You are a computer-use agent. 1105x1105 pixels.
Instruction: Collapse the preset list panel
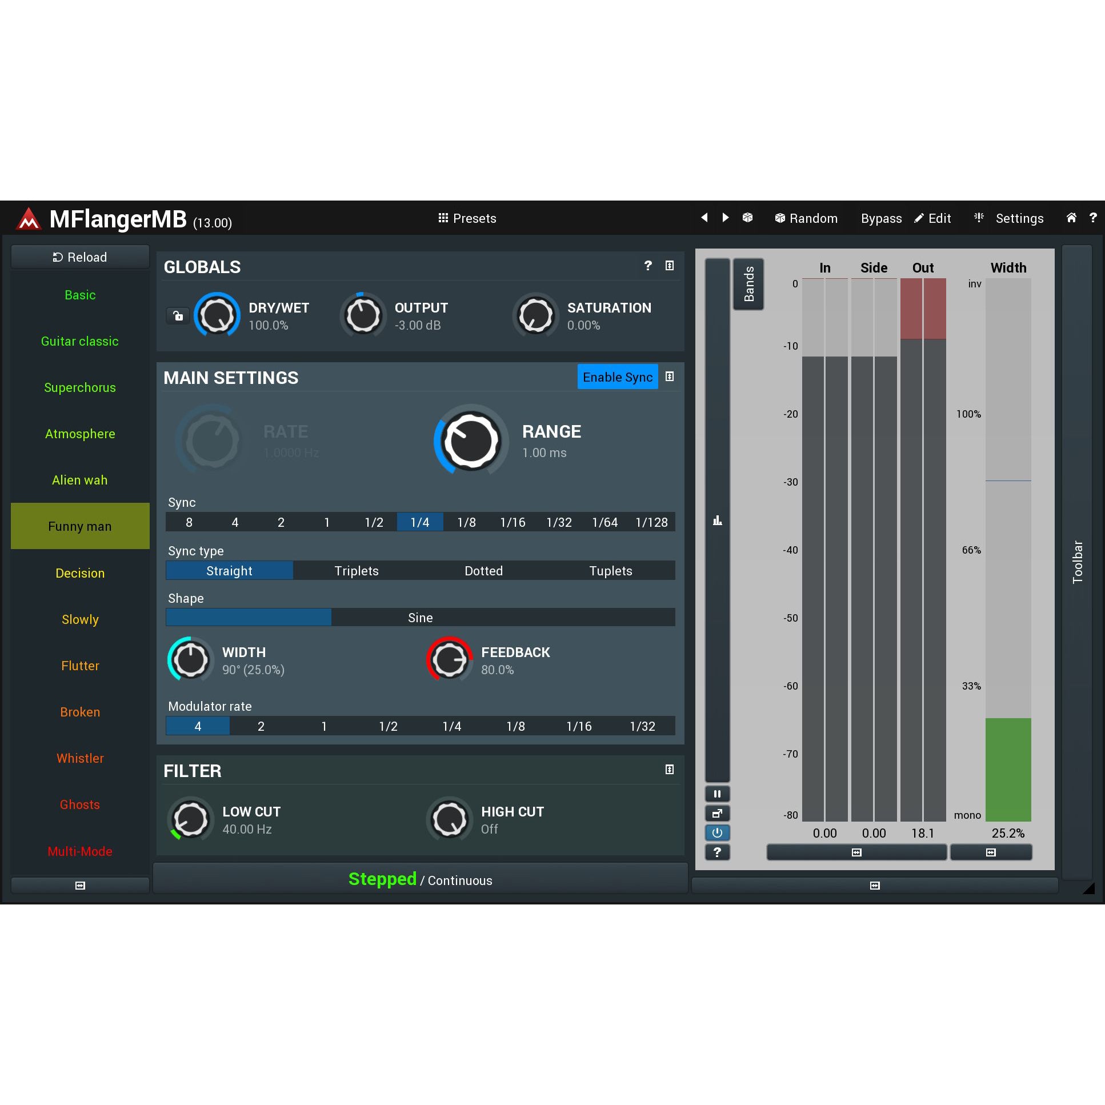click(80, 886)
